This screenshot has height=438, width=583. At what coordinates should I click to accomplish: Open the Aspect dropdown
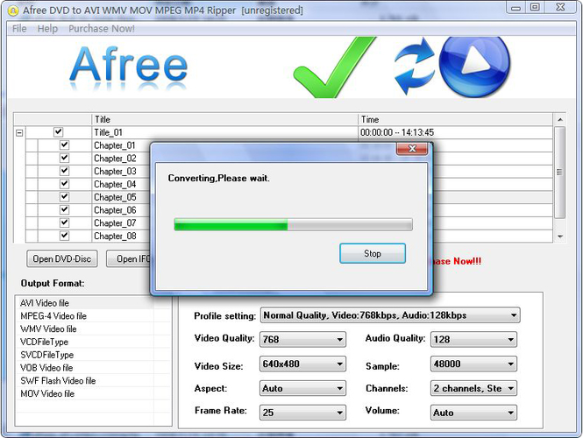[302, 389]
